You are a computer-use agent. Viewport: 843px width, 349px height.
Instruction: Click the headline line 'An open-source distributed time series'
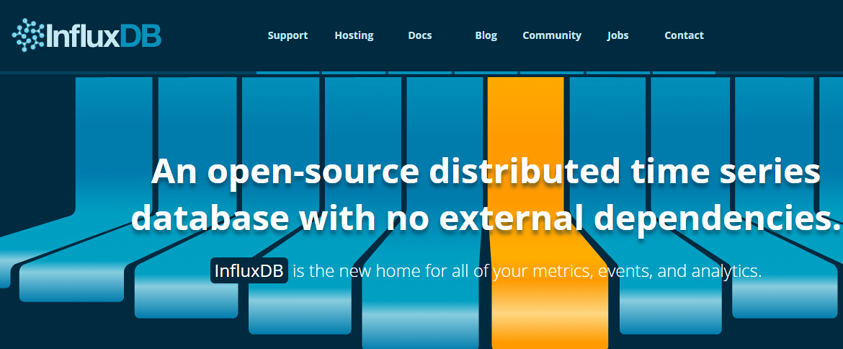(x=486, y=172)
